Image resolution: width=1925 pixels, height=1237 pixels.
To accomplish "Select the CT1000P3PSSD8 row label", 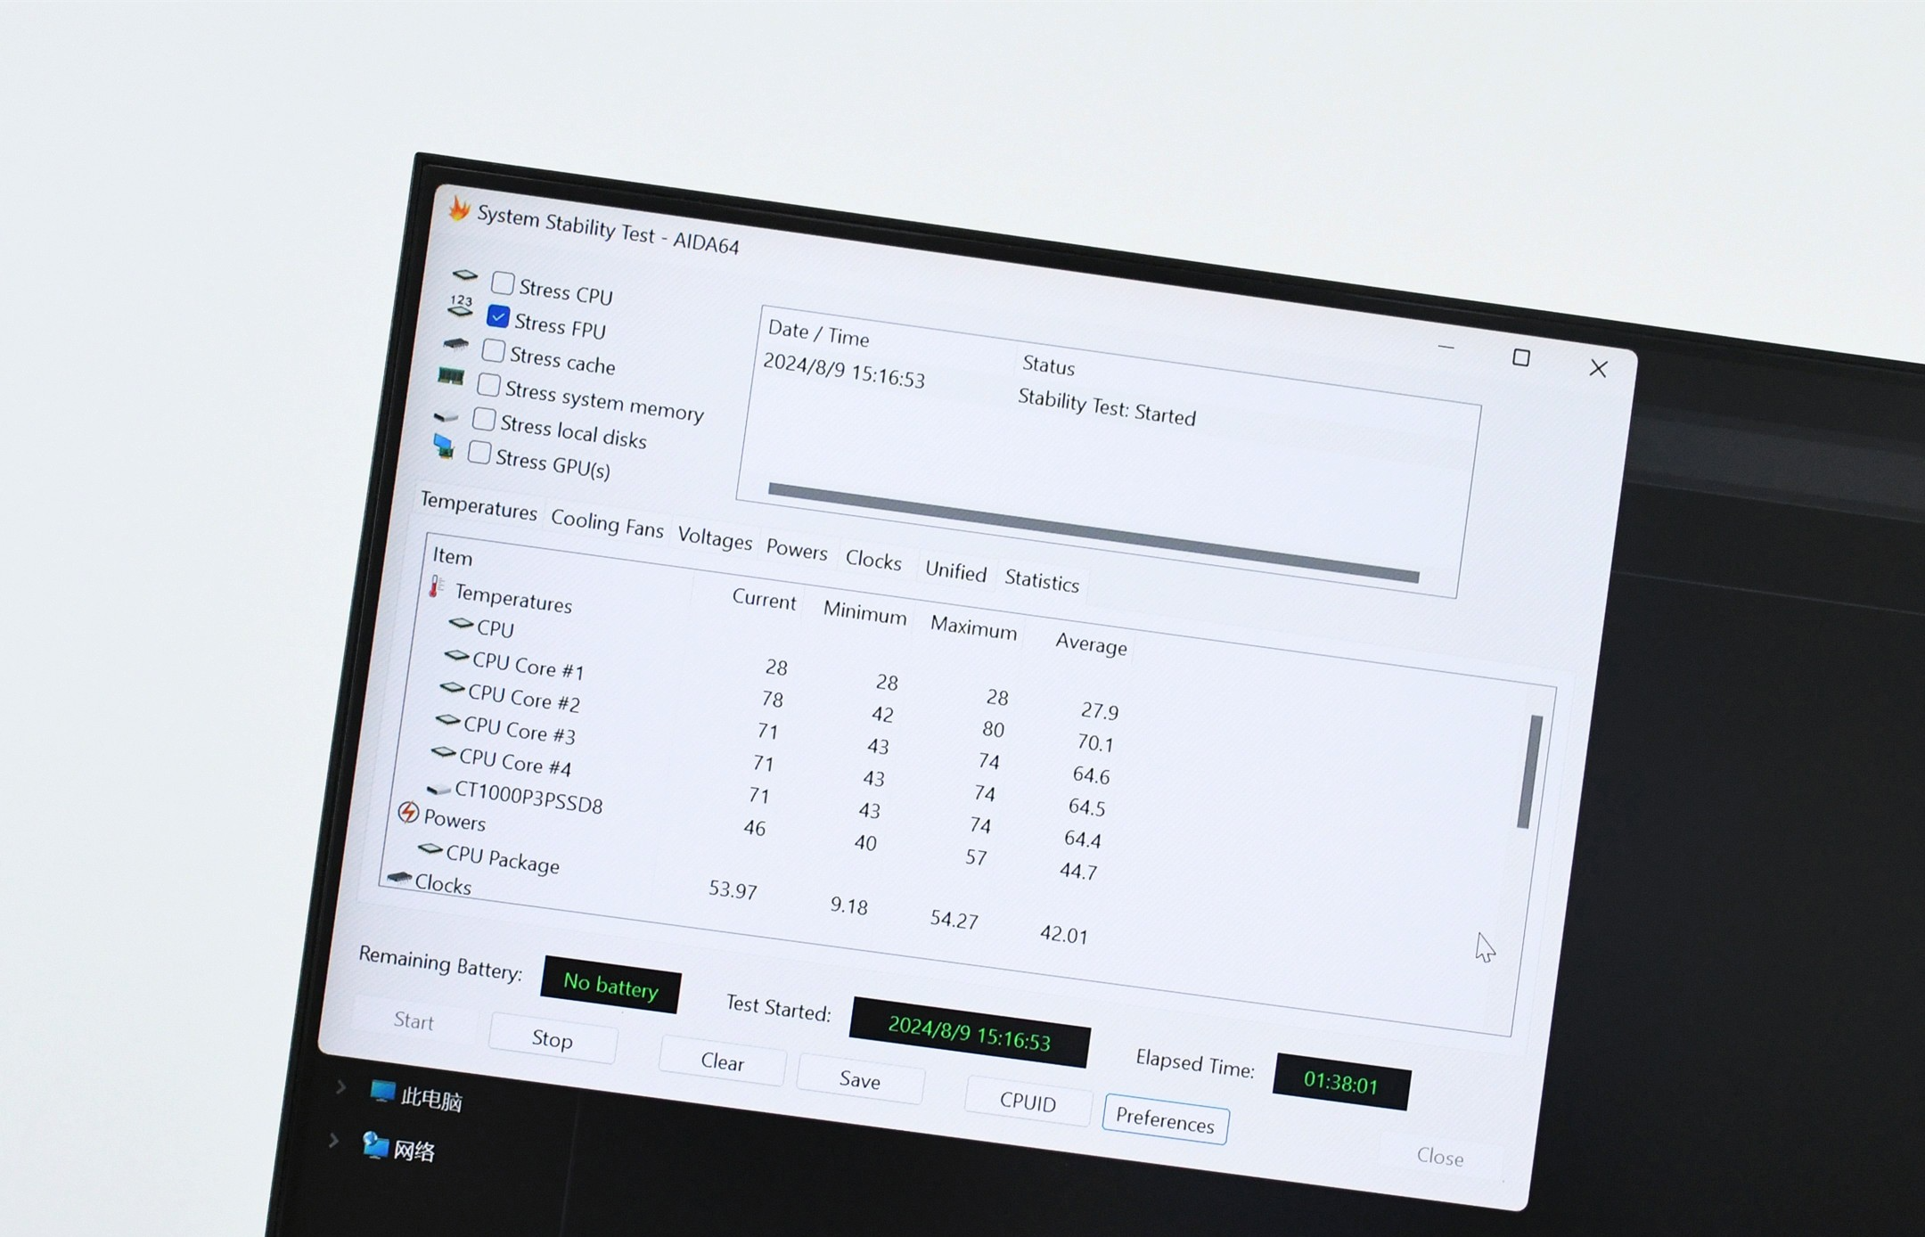I will pos(528,797).
